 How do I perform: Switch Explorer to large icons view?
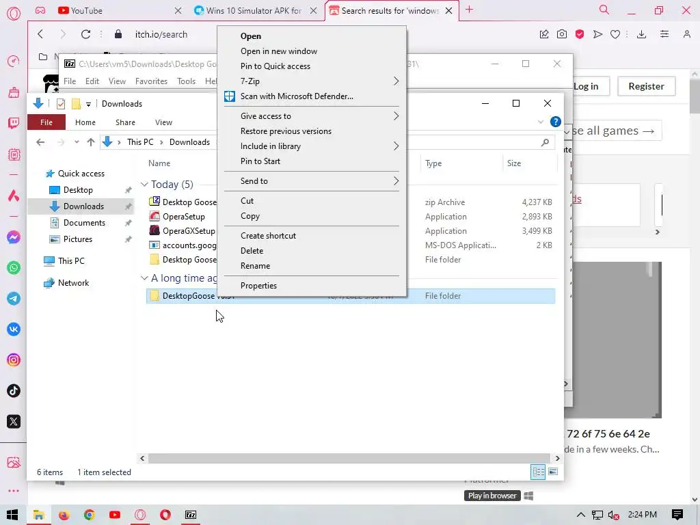pyautogui.click(x=552, y=472)
